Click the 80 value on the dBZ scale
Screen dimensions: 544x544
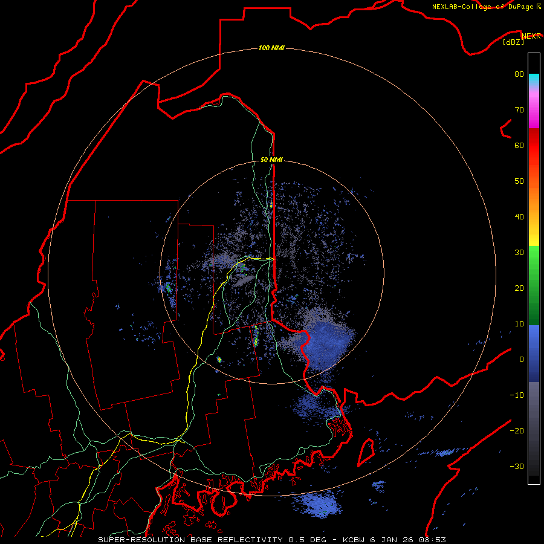519,74
